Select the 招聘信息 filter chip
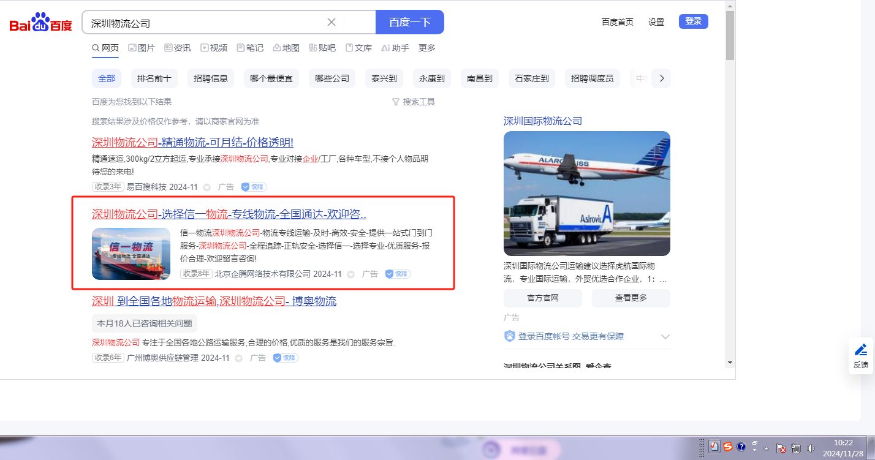875x460 pixels. coord(210,78)
